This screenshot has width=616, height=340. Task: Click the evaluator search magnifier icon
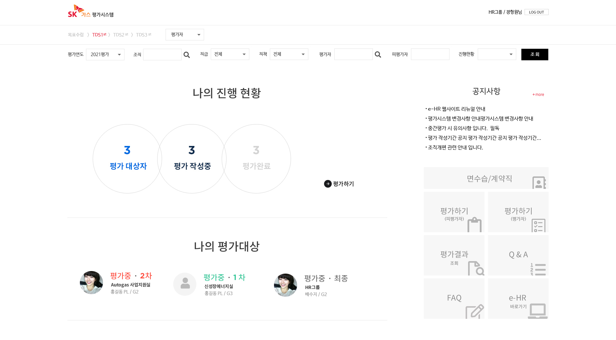coord(378,55)
